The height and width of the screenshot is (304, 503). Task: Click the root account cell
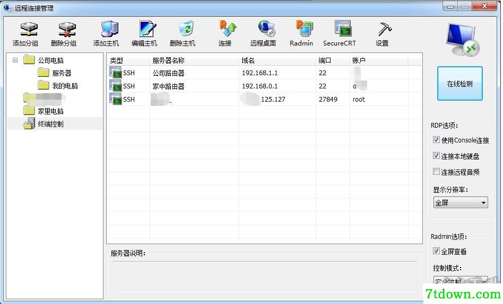pyautogui.click(x=359, y=100)
